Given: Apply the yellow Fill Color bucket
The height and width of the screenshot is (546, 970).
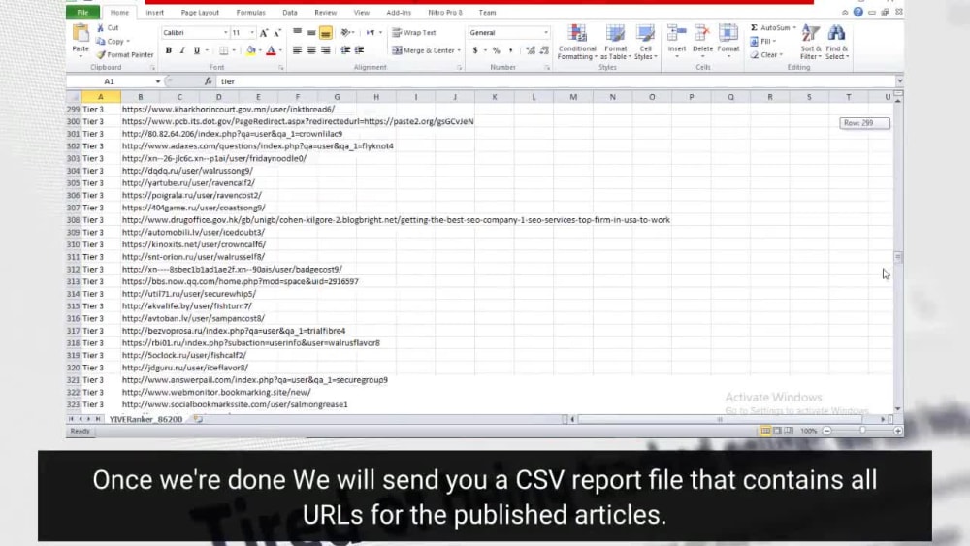Looking at the screenshot, I should coord(250,50).
